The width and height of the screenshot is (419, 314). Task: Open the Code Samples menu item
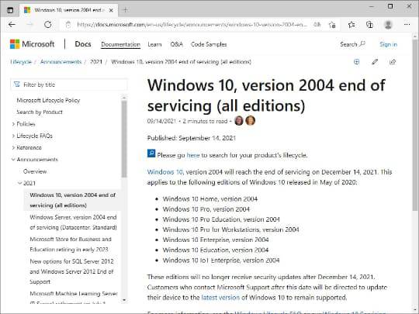tap(209, 44)
